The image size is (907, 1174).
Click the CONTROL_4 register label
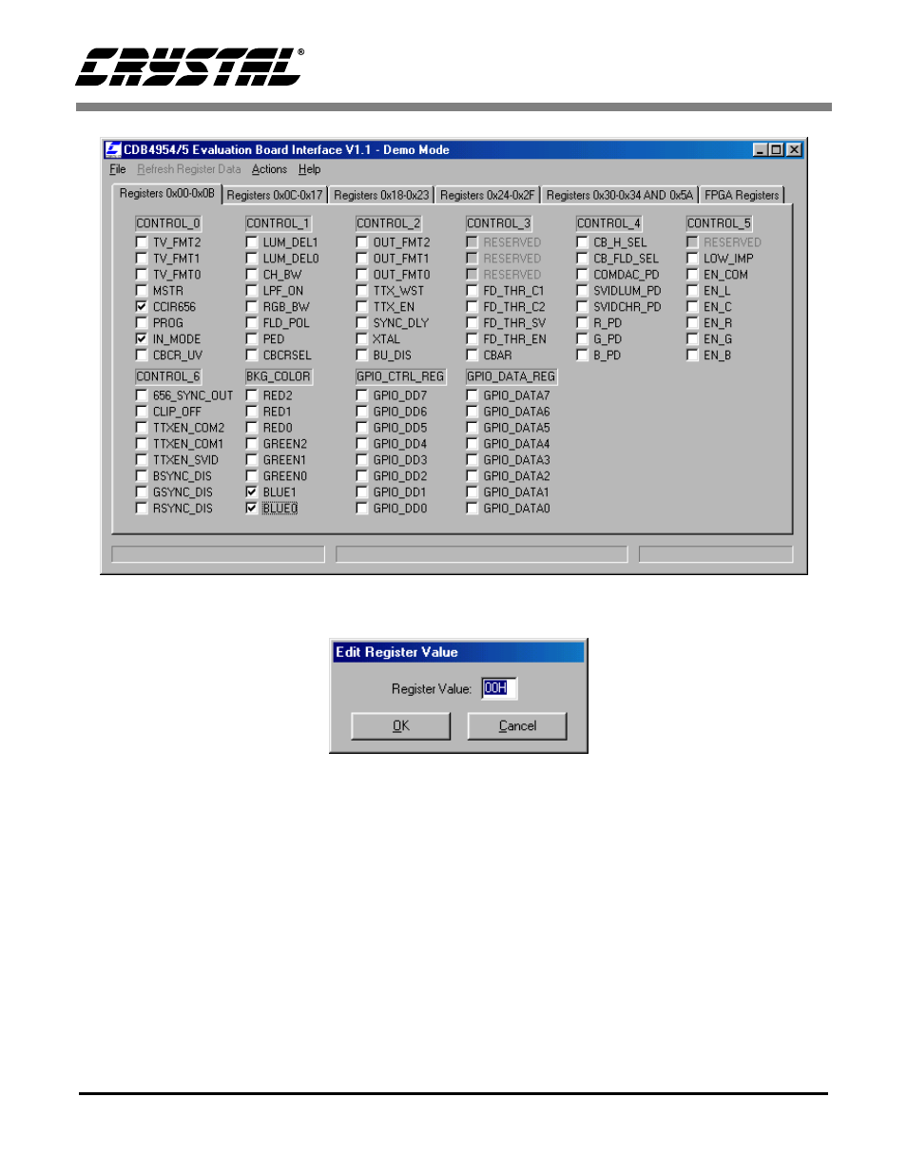(609, 223)
